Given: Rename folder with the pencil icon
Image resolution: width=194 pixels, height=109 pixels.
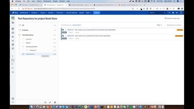Looking at the screenshot, I should click(x=50, y=102).
